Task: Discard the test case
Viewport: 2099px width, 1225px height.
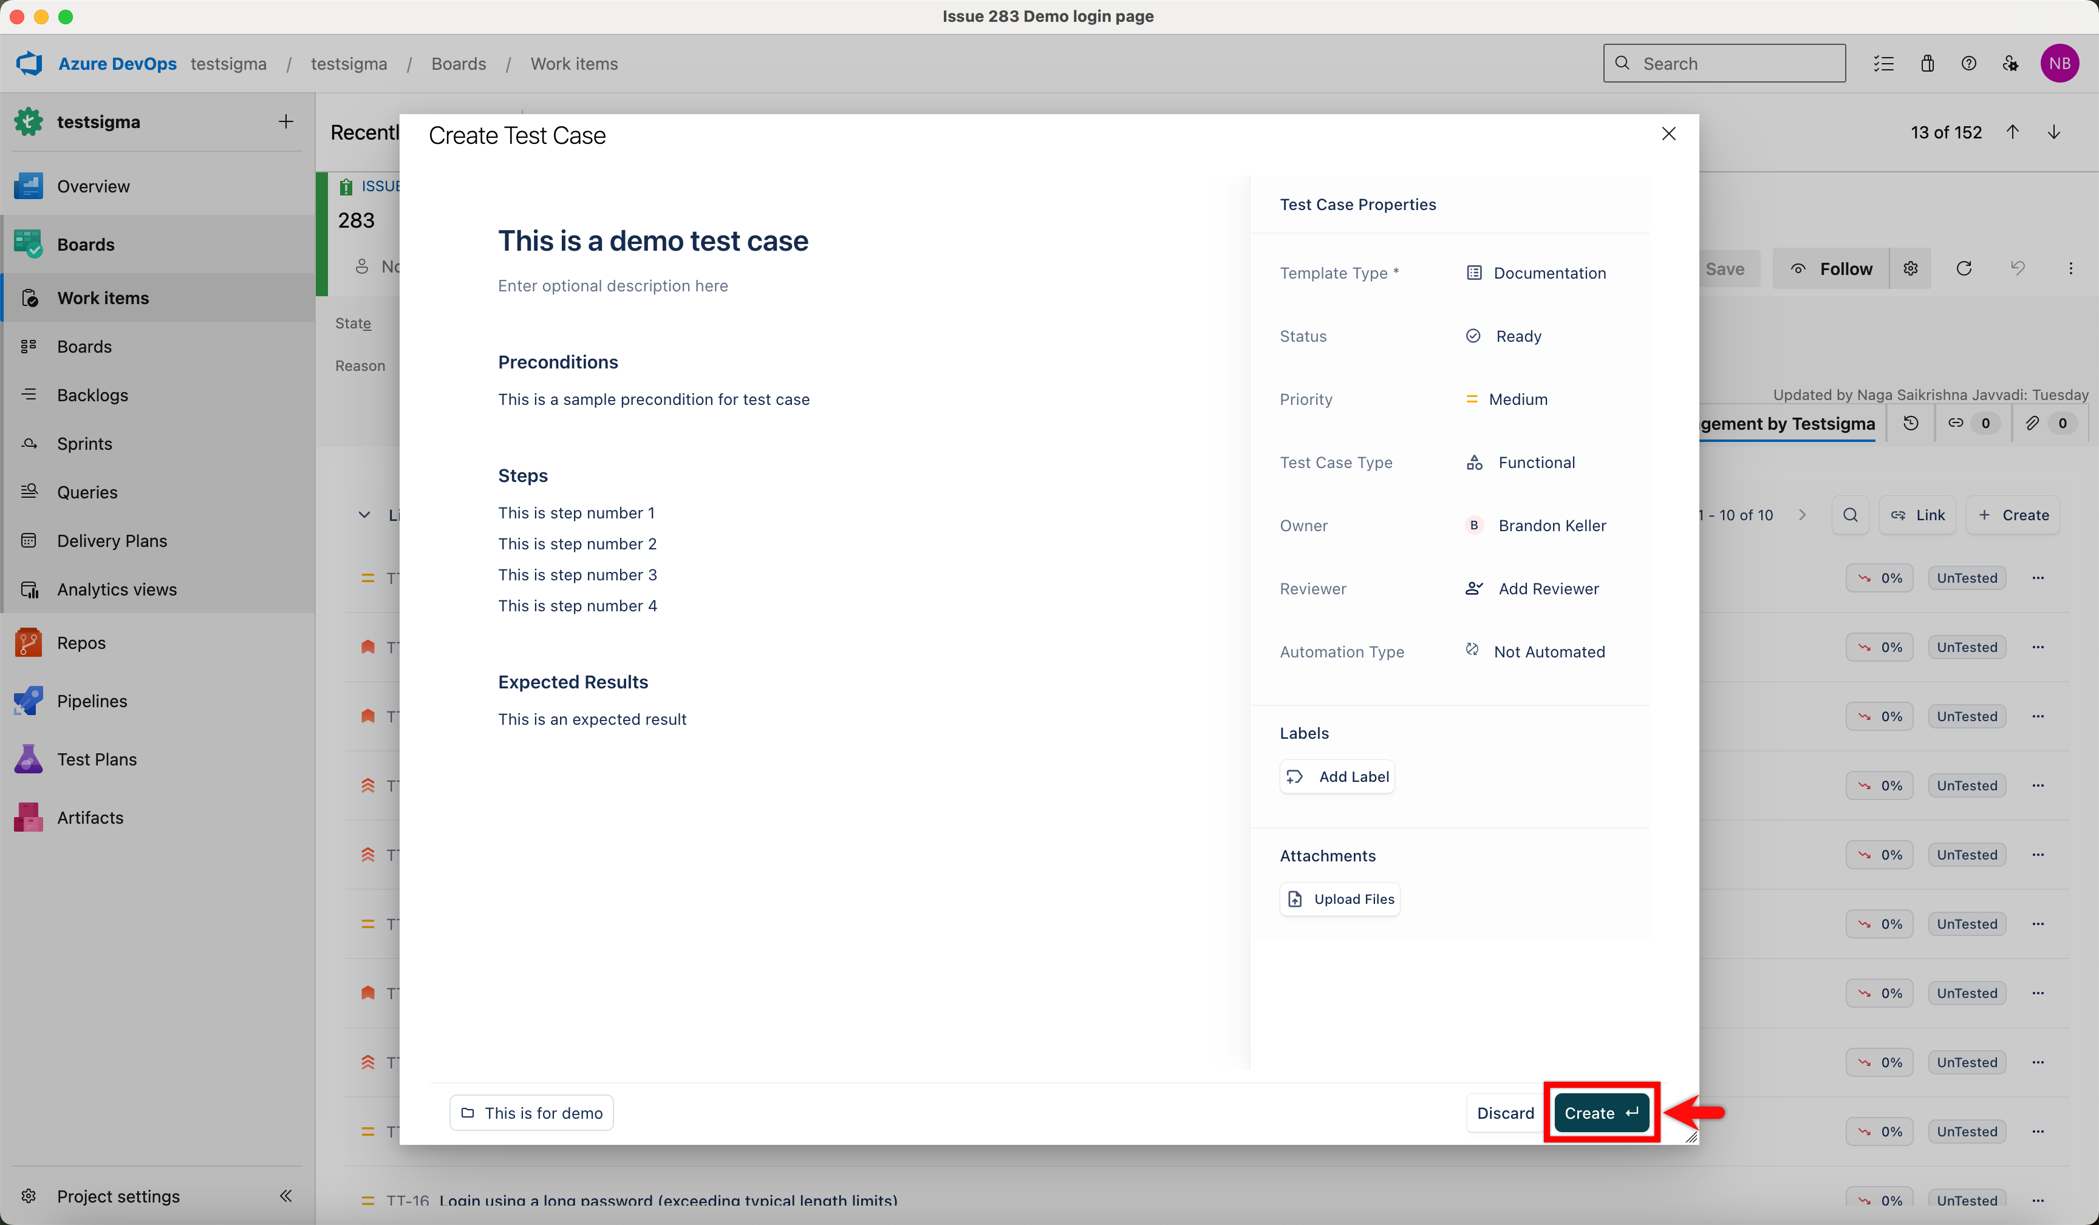Action: click(1504, 1113)
